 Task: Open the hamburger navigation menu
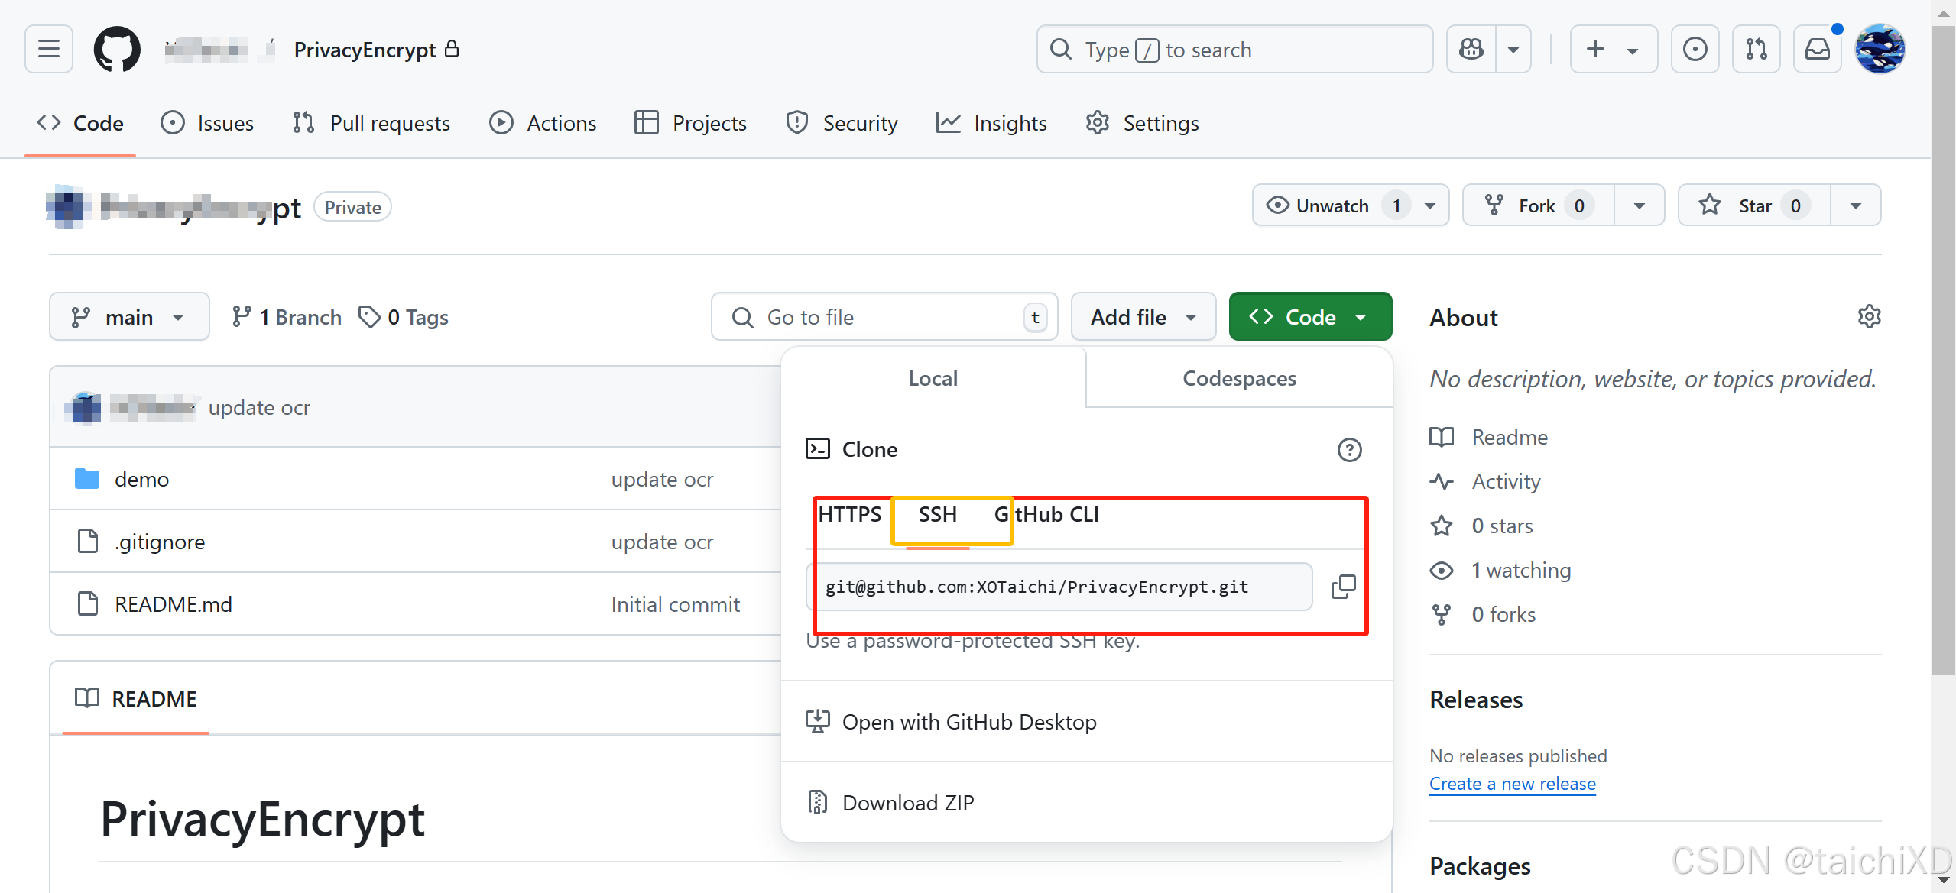click(48, 48)
